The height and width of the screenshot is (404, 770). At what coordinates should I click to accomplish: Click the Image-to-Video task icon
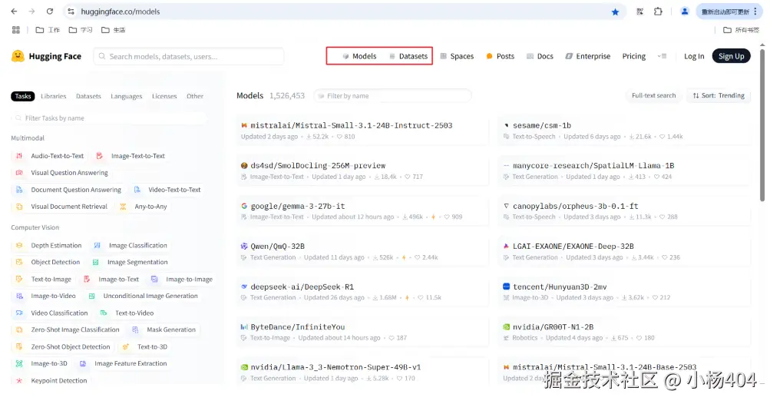pos(19,296)
